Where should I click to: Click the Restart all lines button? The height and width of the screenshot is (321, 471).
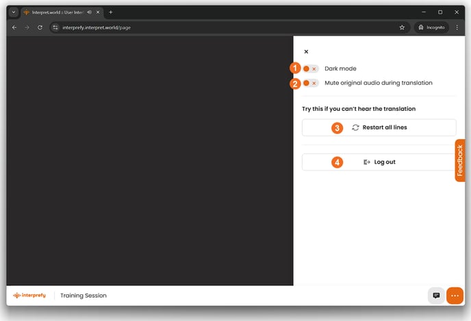click(379, 127)
